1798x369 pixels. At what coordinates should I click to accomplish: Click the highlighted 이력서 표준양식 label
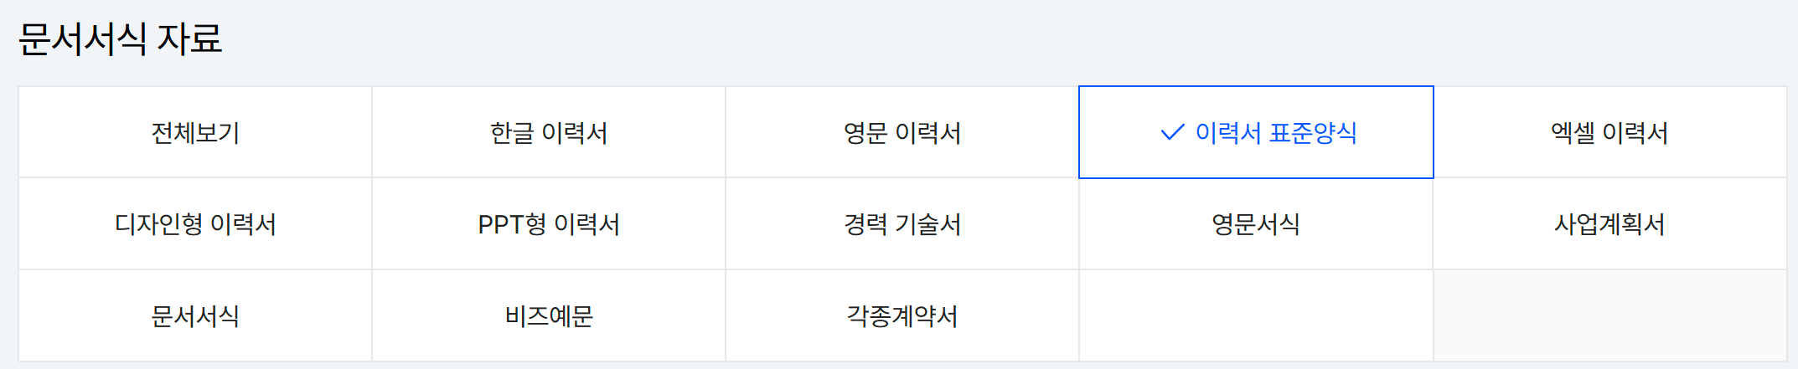pos(1275,132)
